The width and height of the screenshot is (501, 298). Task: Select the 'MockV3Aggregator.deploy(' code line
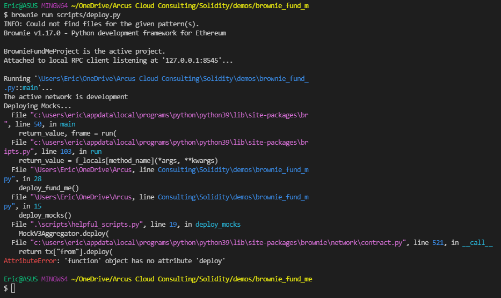(64, 234)
